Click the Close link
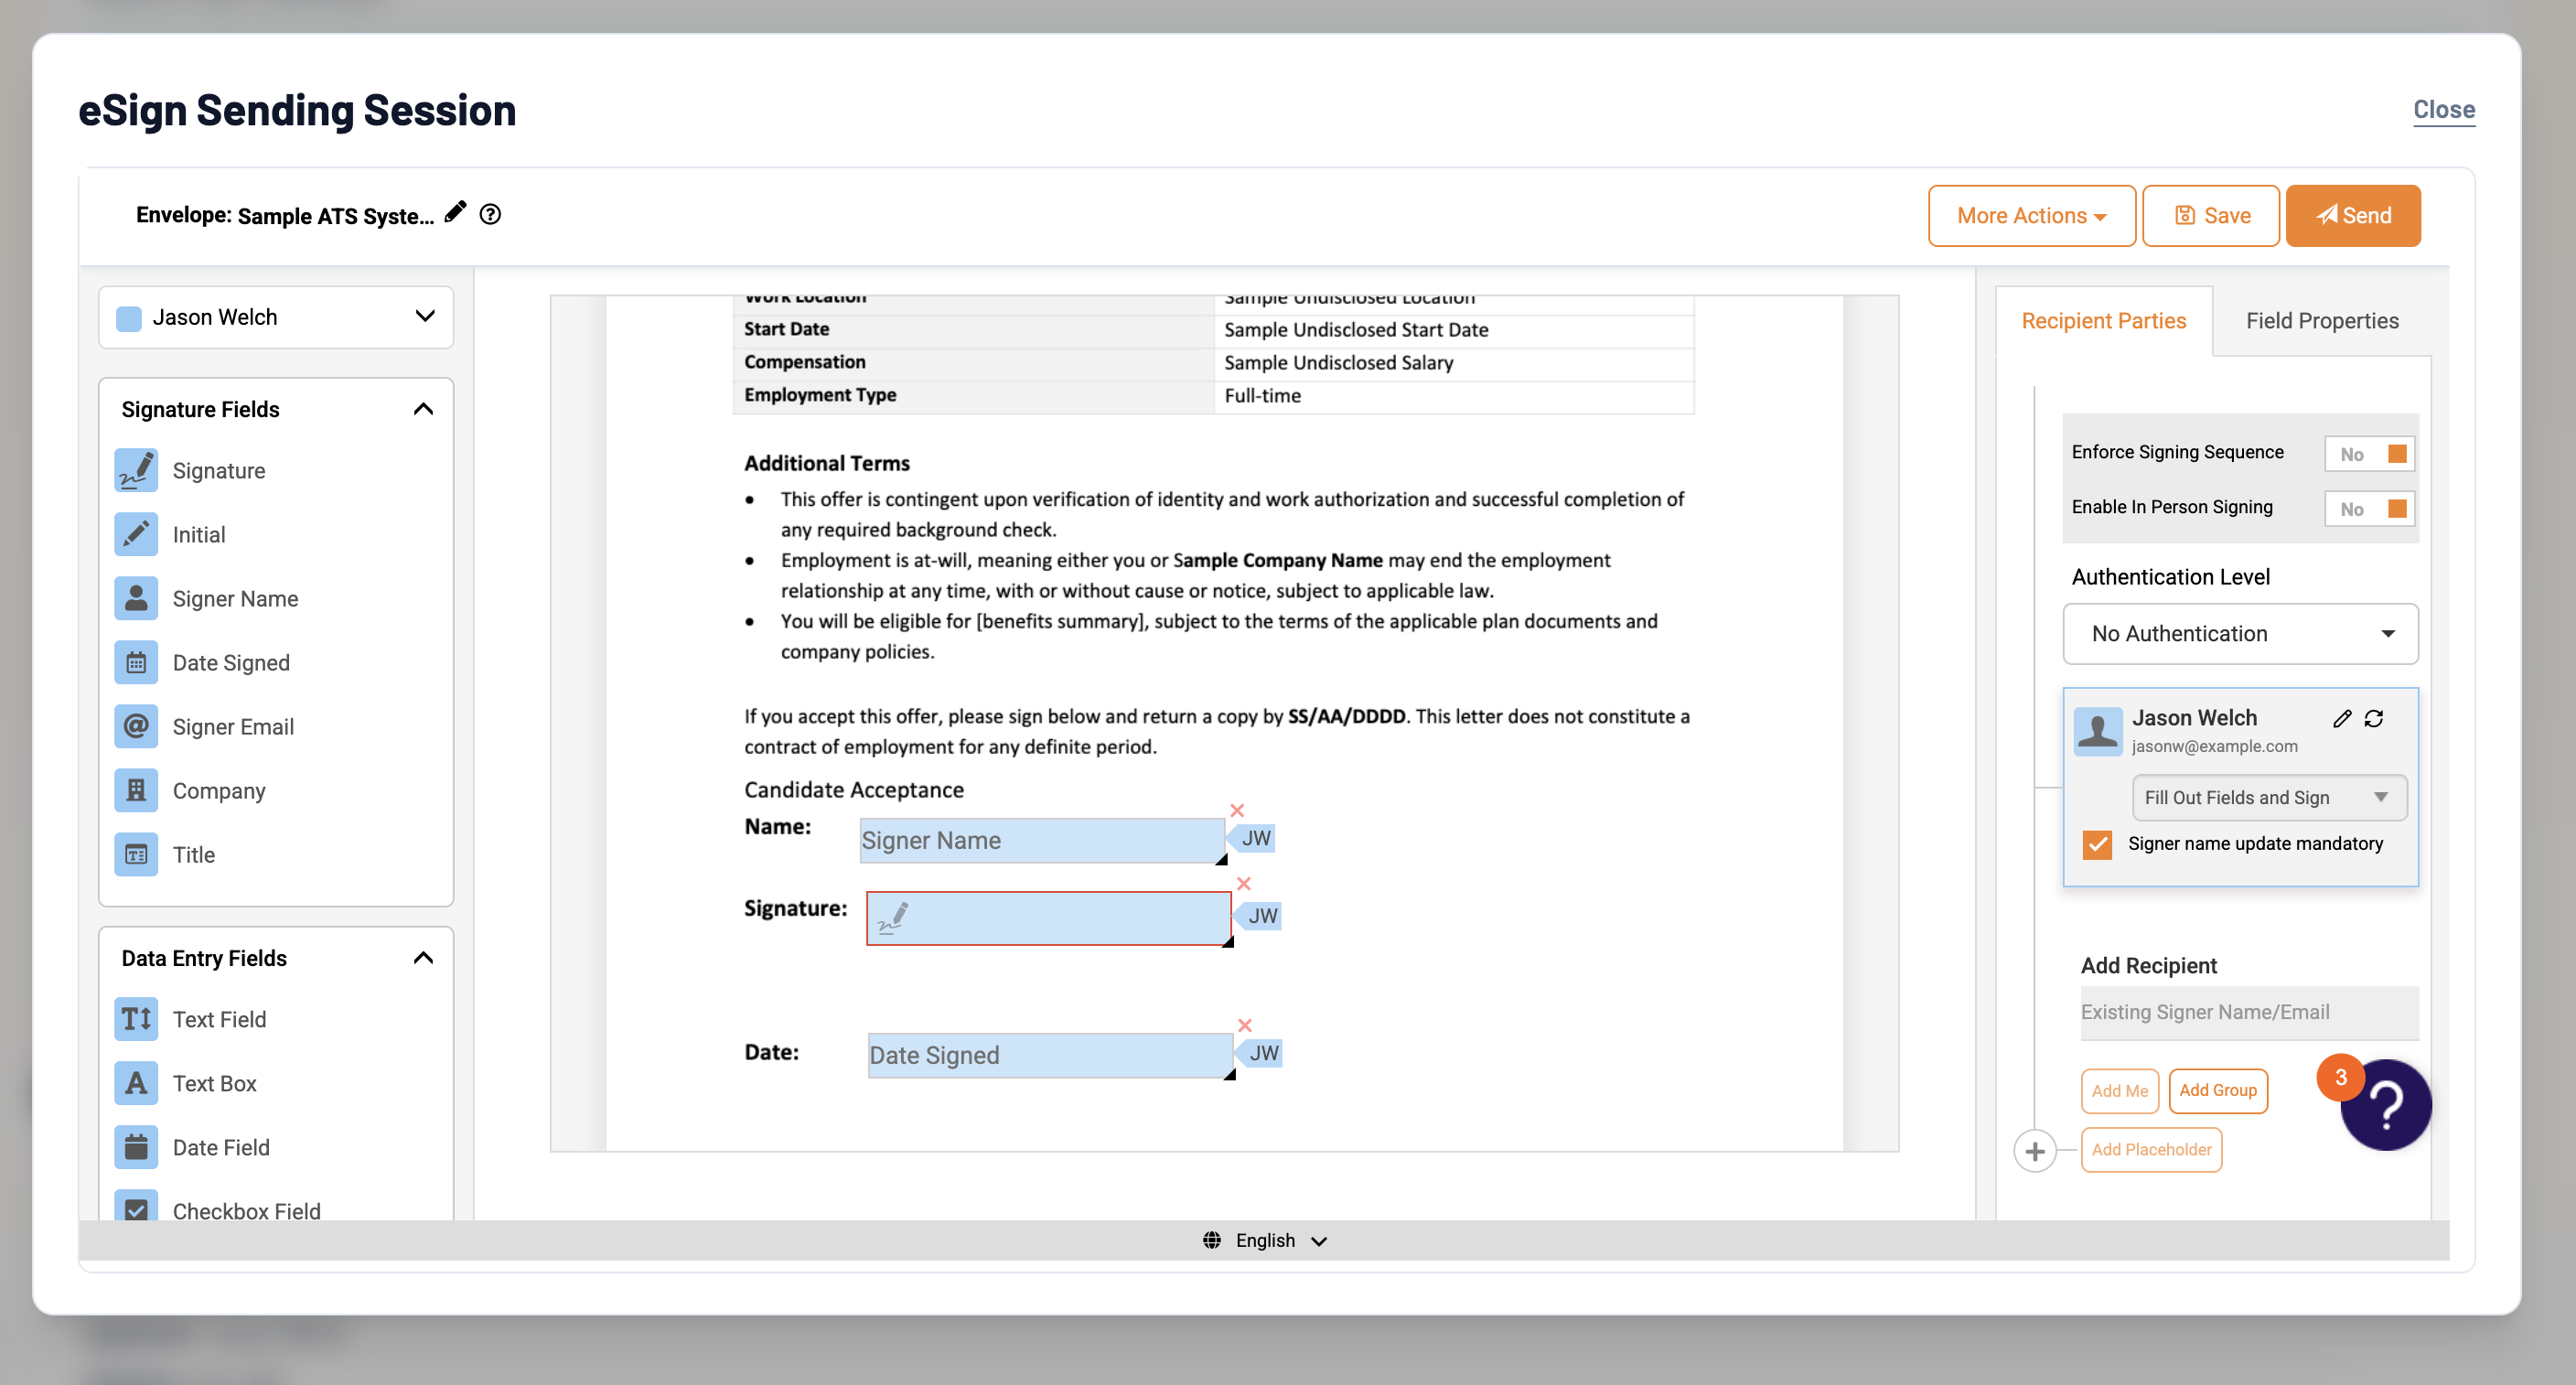Image resolution: width=2576 pixels, height=1385 pixels. tap(2444, 110)
